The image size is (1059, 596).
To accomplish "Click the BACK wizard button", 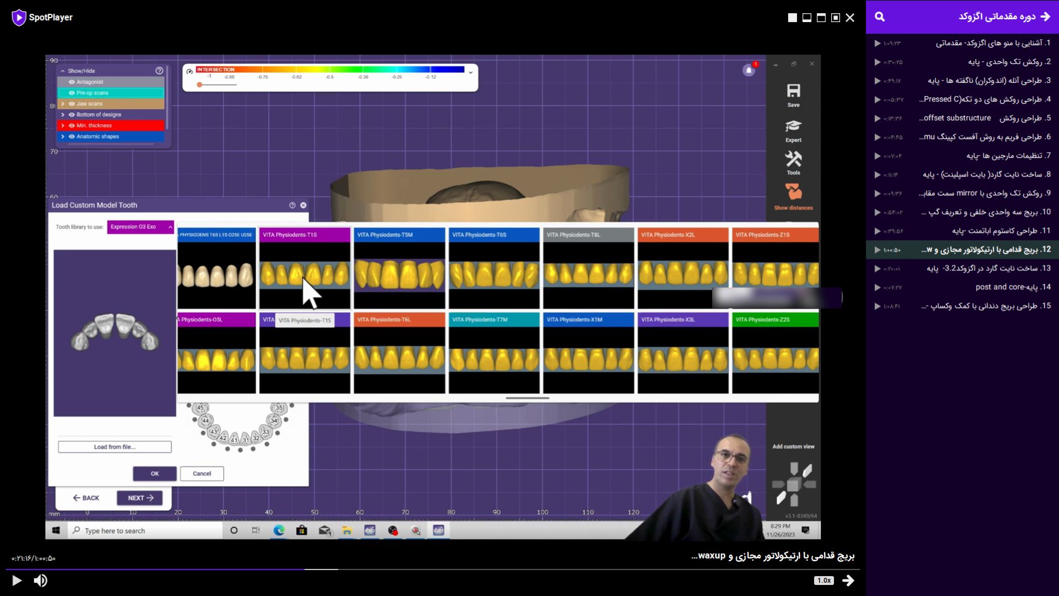I will coord(86,498).
